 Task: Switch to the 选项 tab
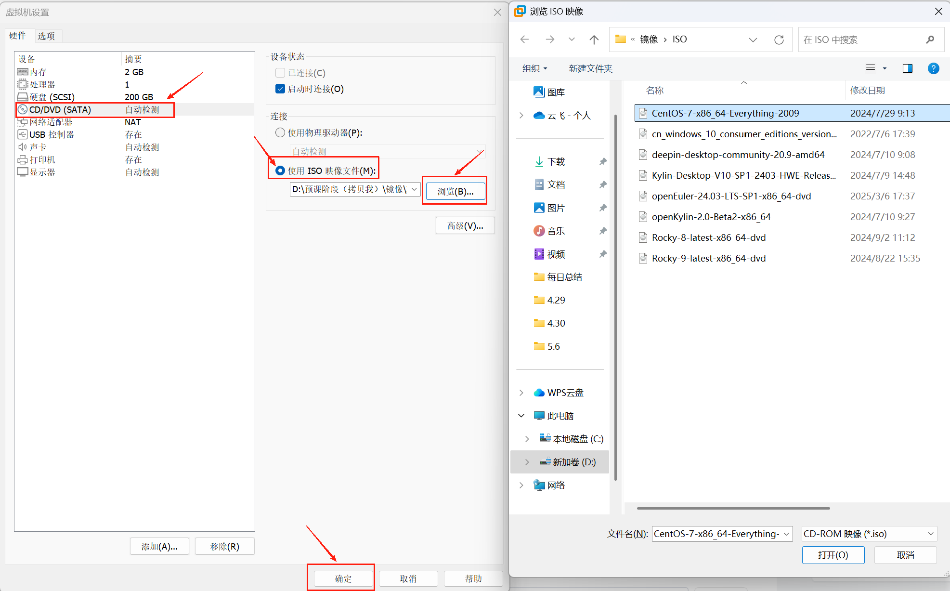point(46,36)
